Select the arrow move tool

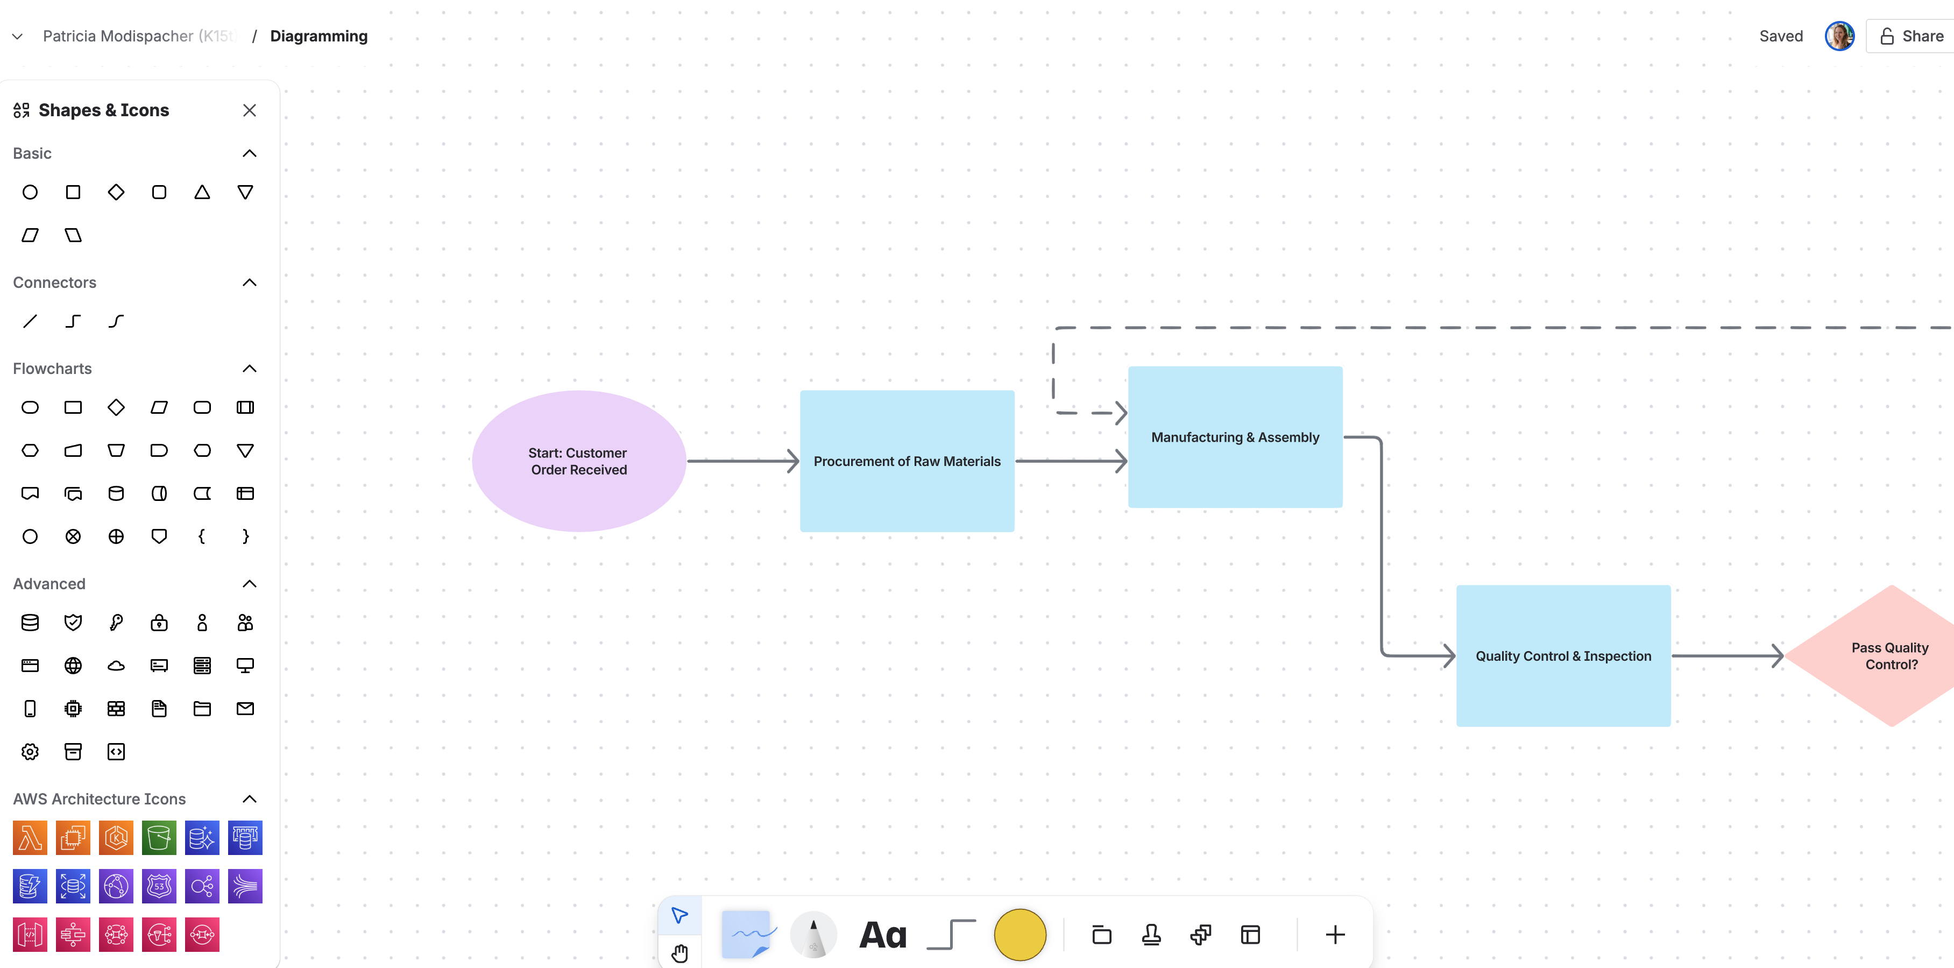(679, 915)
